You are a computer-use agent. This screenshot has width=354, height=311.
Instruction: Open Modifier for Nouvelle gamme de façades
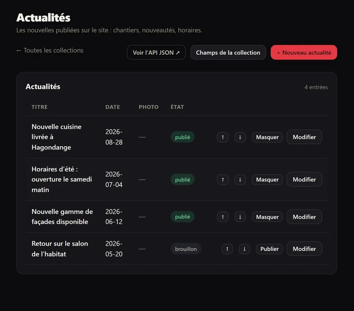point(304,217)
